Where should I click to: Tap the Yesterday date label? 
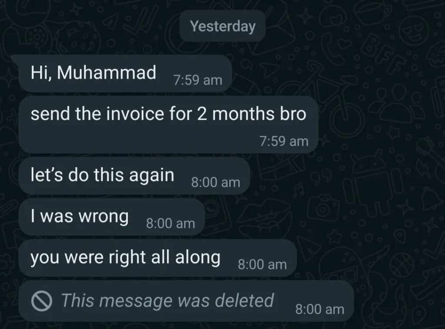[222, 26]
